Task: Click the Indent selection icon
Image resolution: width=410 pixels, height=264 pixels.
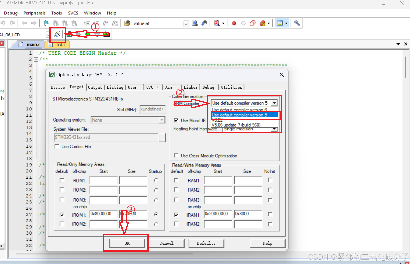Action: click(x=87, y=23)
